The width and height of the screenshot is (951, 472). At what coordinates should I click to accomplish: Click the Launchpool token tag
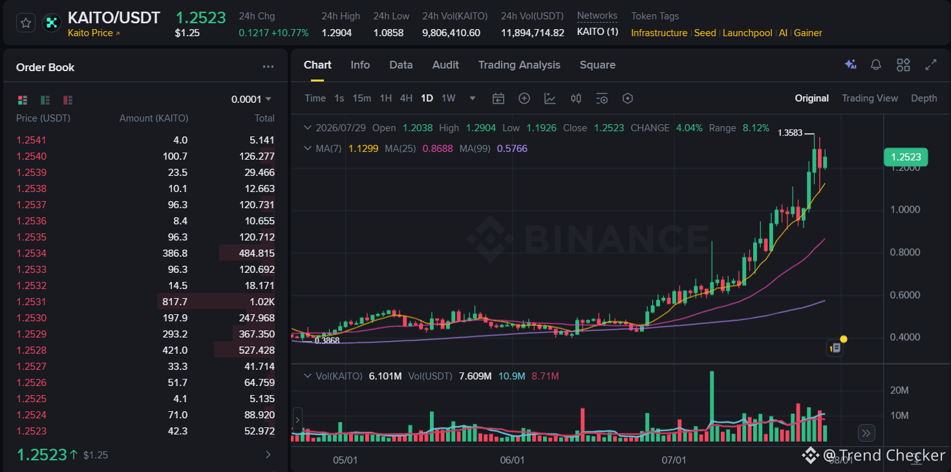[x=747, y=33]
